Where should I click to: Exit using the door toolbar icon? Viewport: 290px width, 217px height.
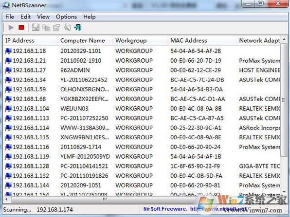tap(78, 28)
